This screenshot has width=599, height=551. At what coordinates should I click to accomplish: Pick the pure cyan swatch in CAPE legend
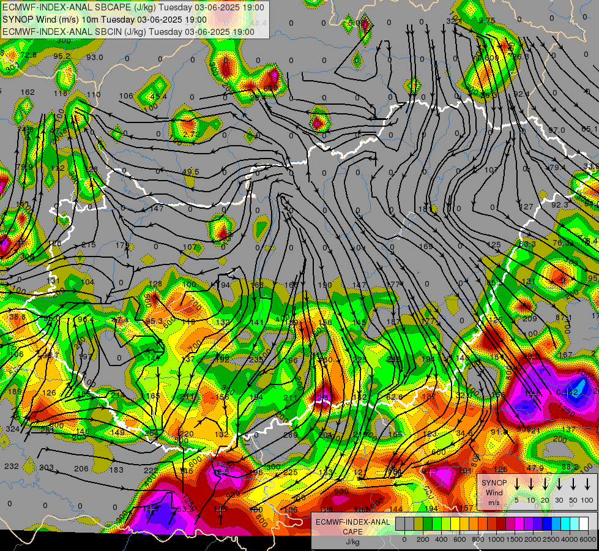pyautogui.click(x=565, y=524)
